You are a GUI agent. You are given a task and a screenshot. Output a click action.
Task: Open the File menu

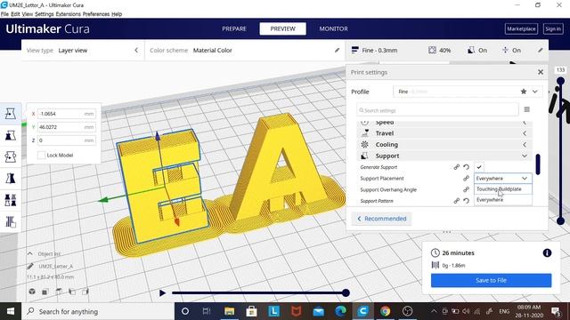pyautogui.click(x=4, y=14)
